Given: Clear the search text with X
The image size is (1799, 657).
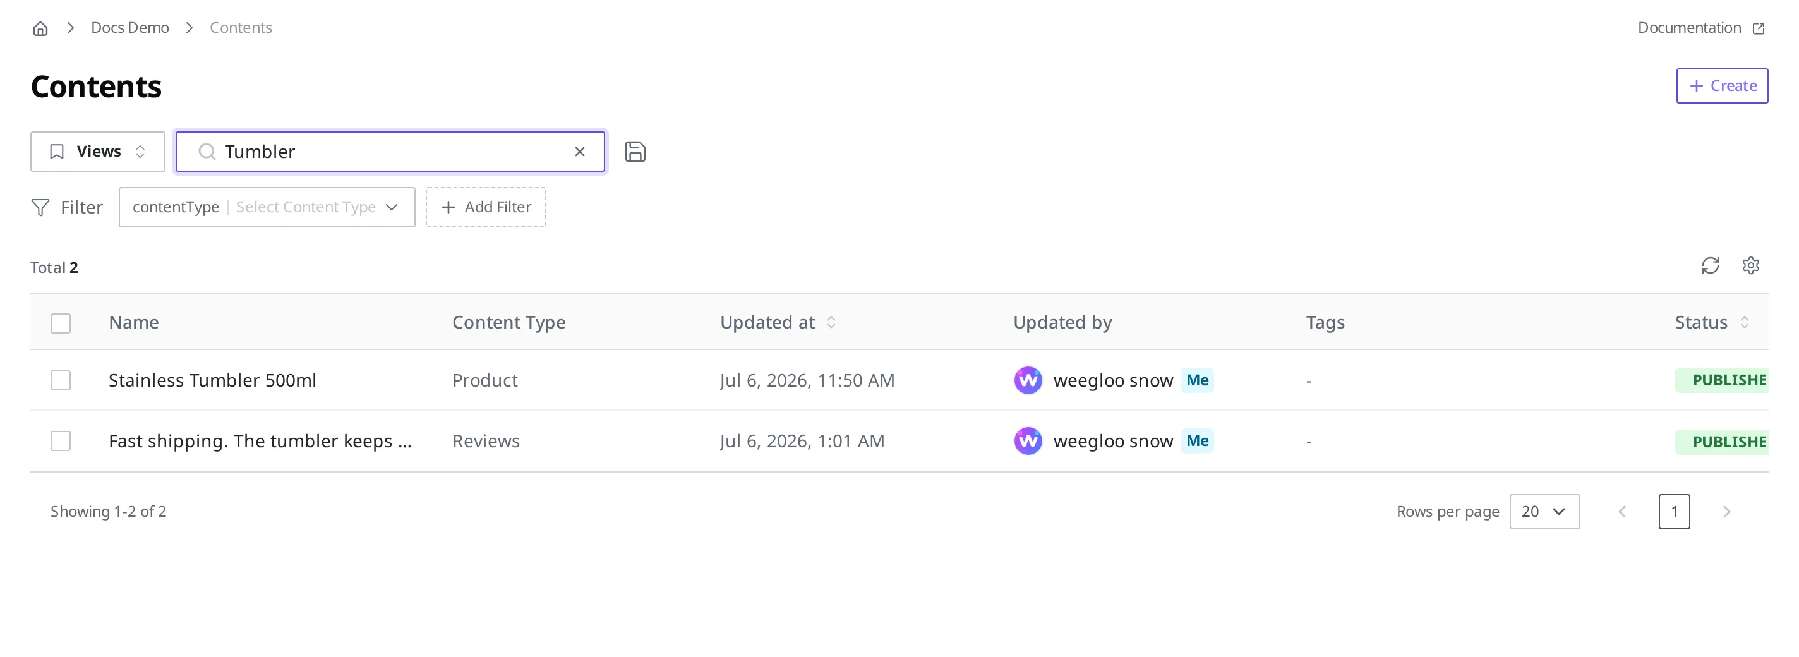Looking at the screenshot, I should 580,152.
